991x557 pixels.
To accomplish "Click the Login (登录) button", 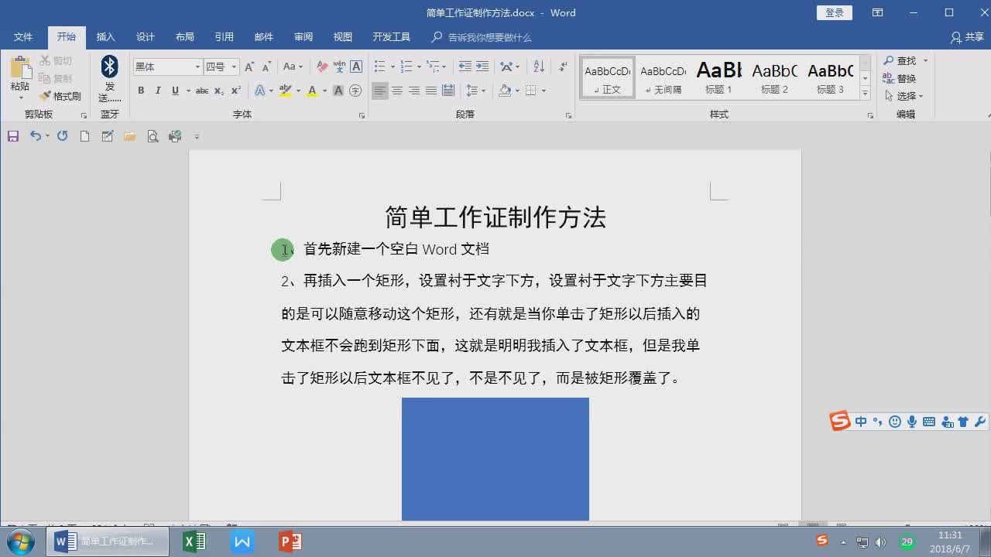I will (x=835, y=12).
